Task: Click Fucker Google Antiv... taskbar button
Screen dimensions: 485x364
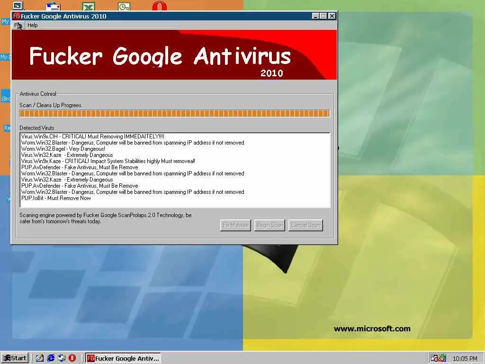Action: [x=123, y=358]
